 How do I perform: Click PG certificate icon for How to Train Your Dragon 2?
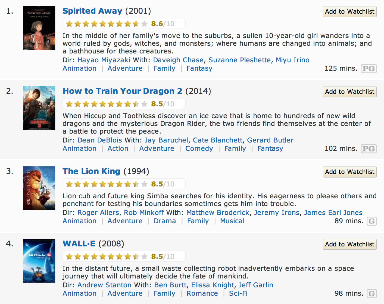[369, 149]
